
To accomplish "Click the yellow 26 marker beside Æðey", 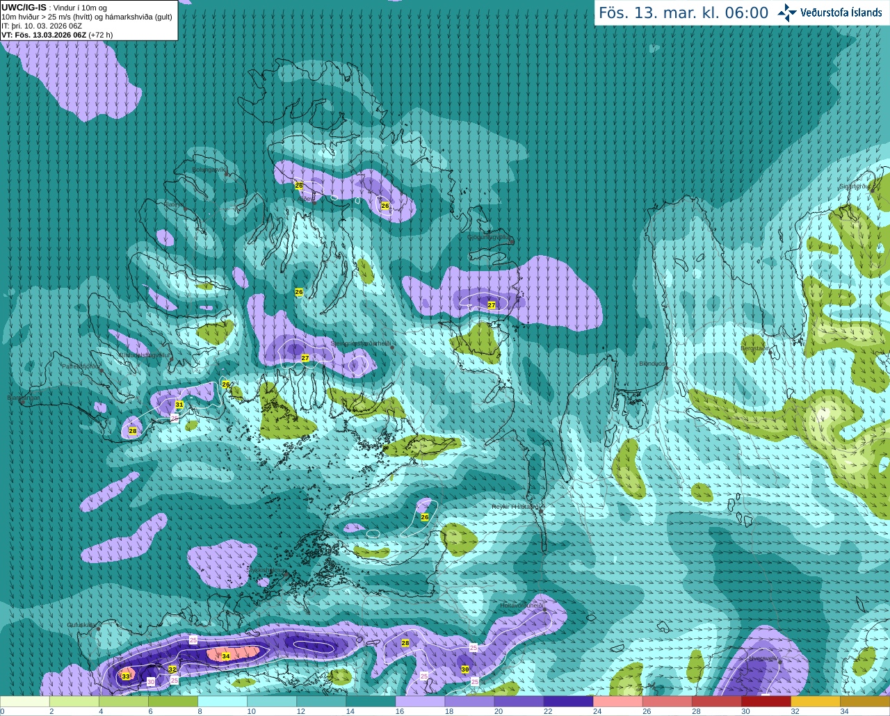I will click(x=299, y=186).
